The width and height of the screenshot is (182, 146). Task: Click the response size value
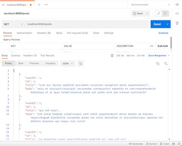[x=141, y=55]
